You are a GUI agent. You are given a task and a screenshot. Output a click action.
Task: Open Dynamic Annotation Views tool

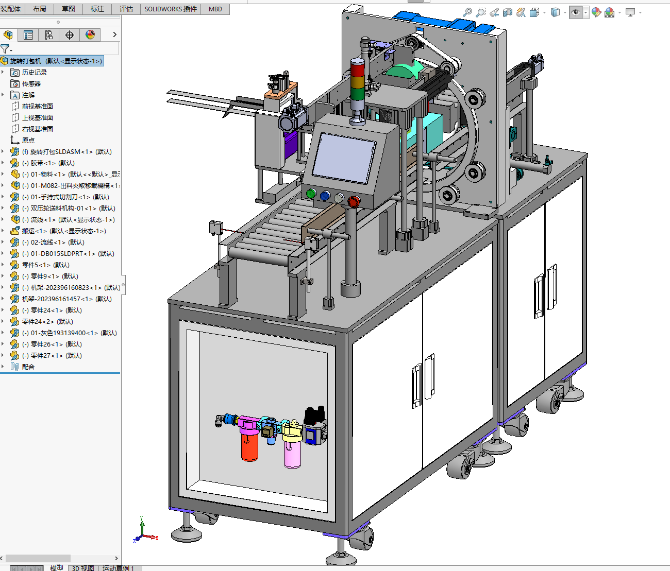point(521,12)
